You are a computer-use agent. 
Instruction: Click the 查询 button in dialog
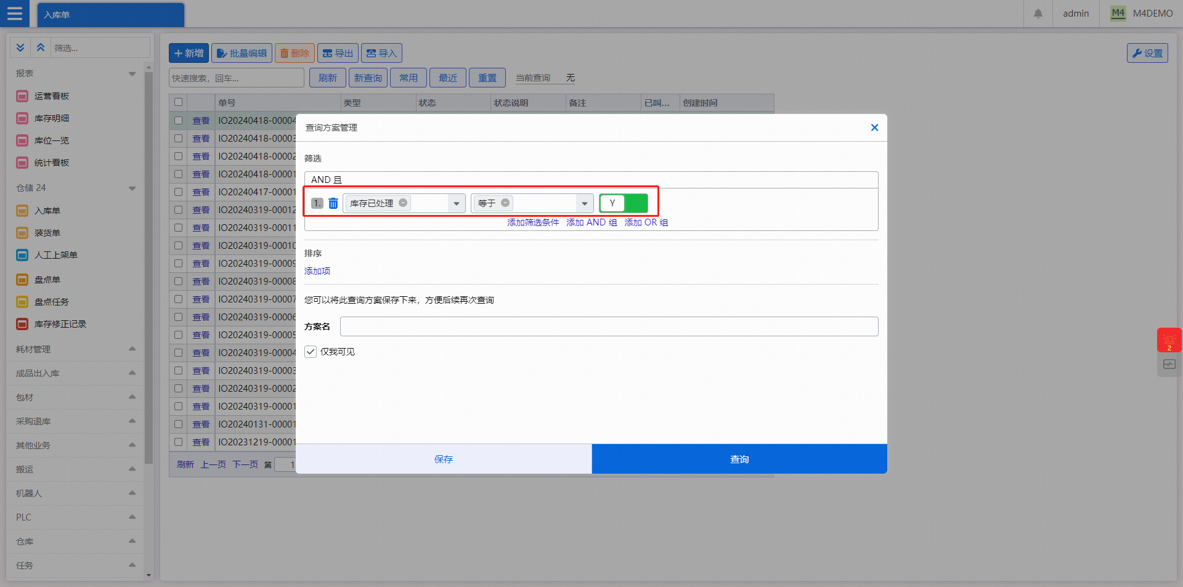click(739, 459)
